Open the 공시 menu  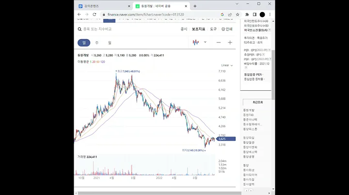[184, 29]
